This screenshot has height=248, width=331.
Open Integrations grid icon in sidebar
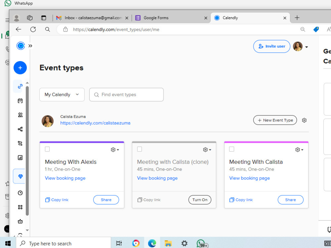(20, 207)
